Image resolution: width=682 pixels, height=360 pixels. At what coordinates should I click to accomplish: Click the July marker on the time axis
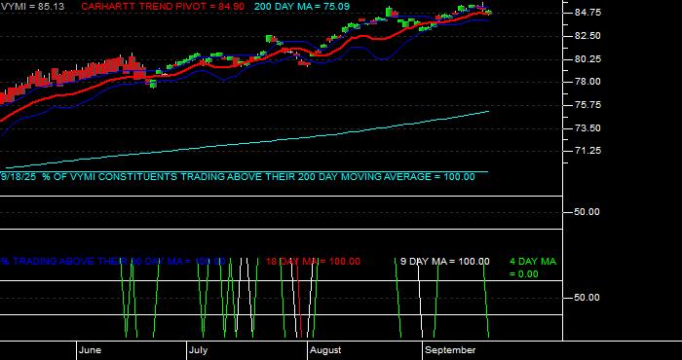pos(199,350)
